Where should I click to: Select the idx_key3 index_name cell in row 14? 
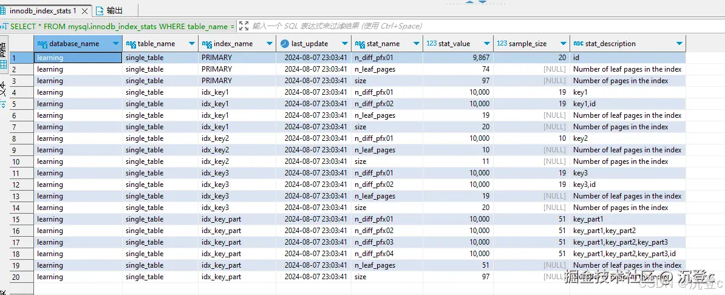[x=237, y=208]
